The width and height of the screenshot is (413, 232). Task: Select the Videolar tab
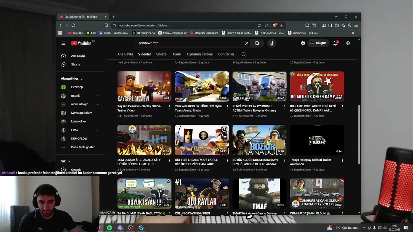[x=145, y=54]
